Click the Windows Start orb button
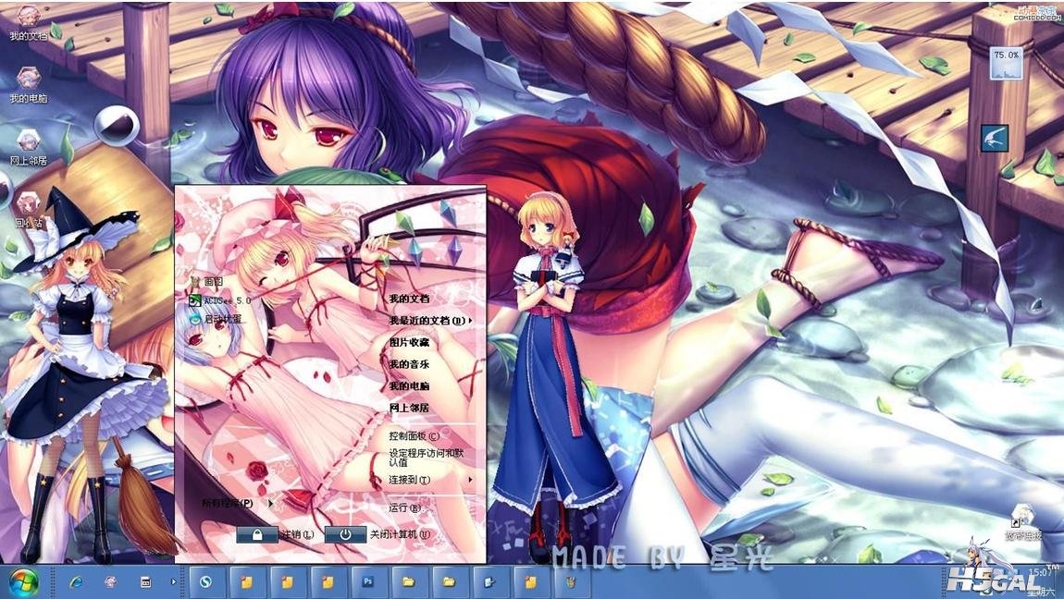 (x=22, y=582)
